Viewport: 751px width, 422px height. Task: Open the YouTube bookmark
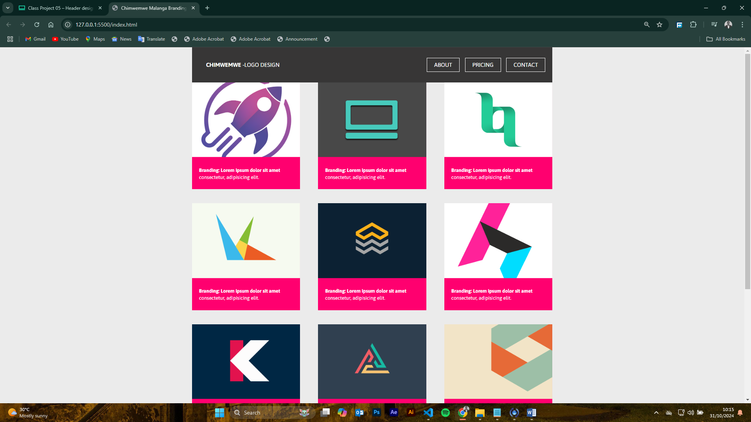pos(65,39)
